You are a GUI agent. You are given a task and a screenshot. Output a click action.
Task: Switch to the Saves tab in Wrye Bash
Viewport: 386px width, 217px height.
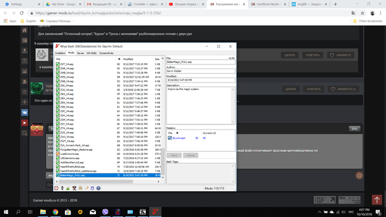pos(80,53)
